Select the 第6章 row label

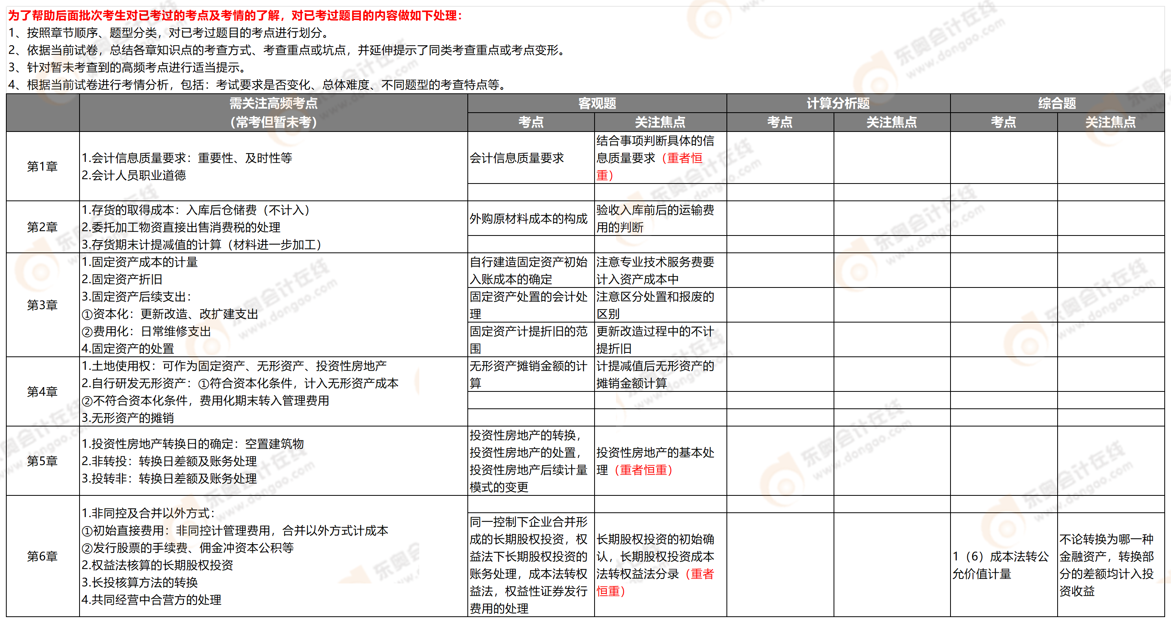[43, 556]
